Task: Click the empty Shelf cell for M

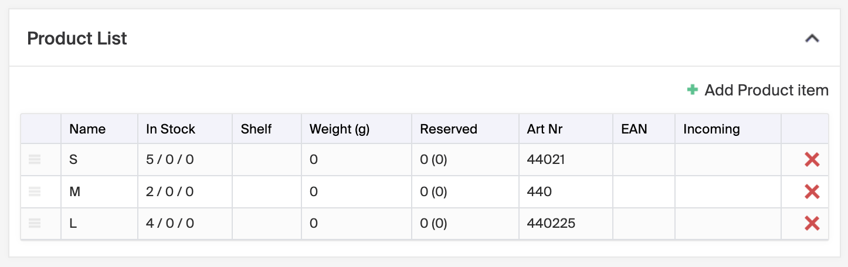Action: point(267,191)
